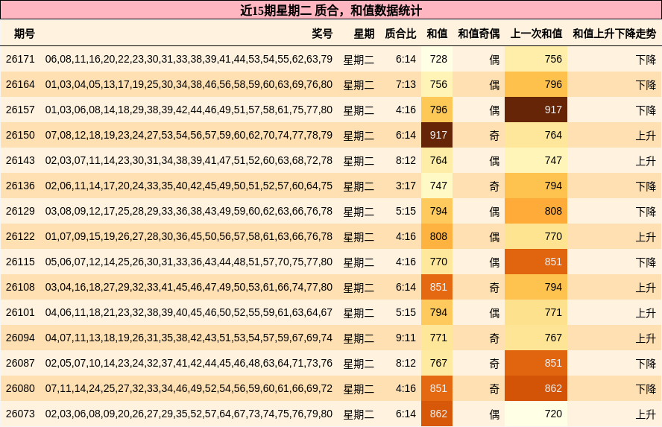Click the 上一次和值 cell 862 in row 26080
Viewport: 662px width, 427px height.
coord(536,388)
